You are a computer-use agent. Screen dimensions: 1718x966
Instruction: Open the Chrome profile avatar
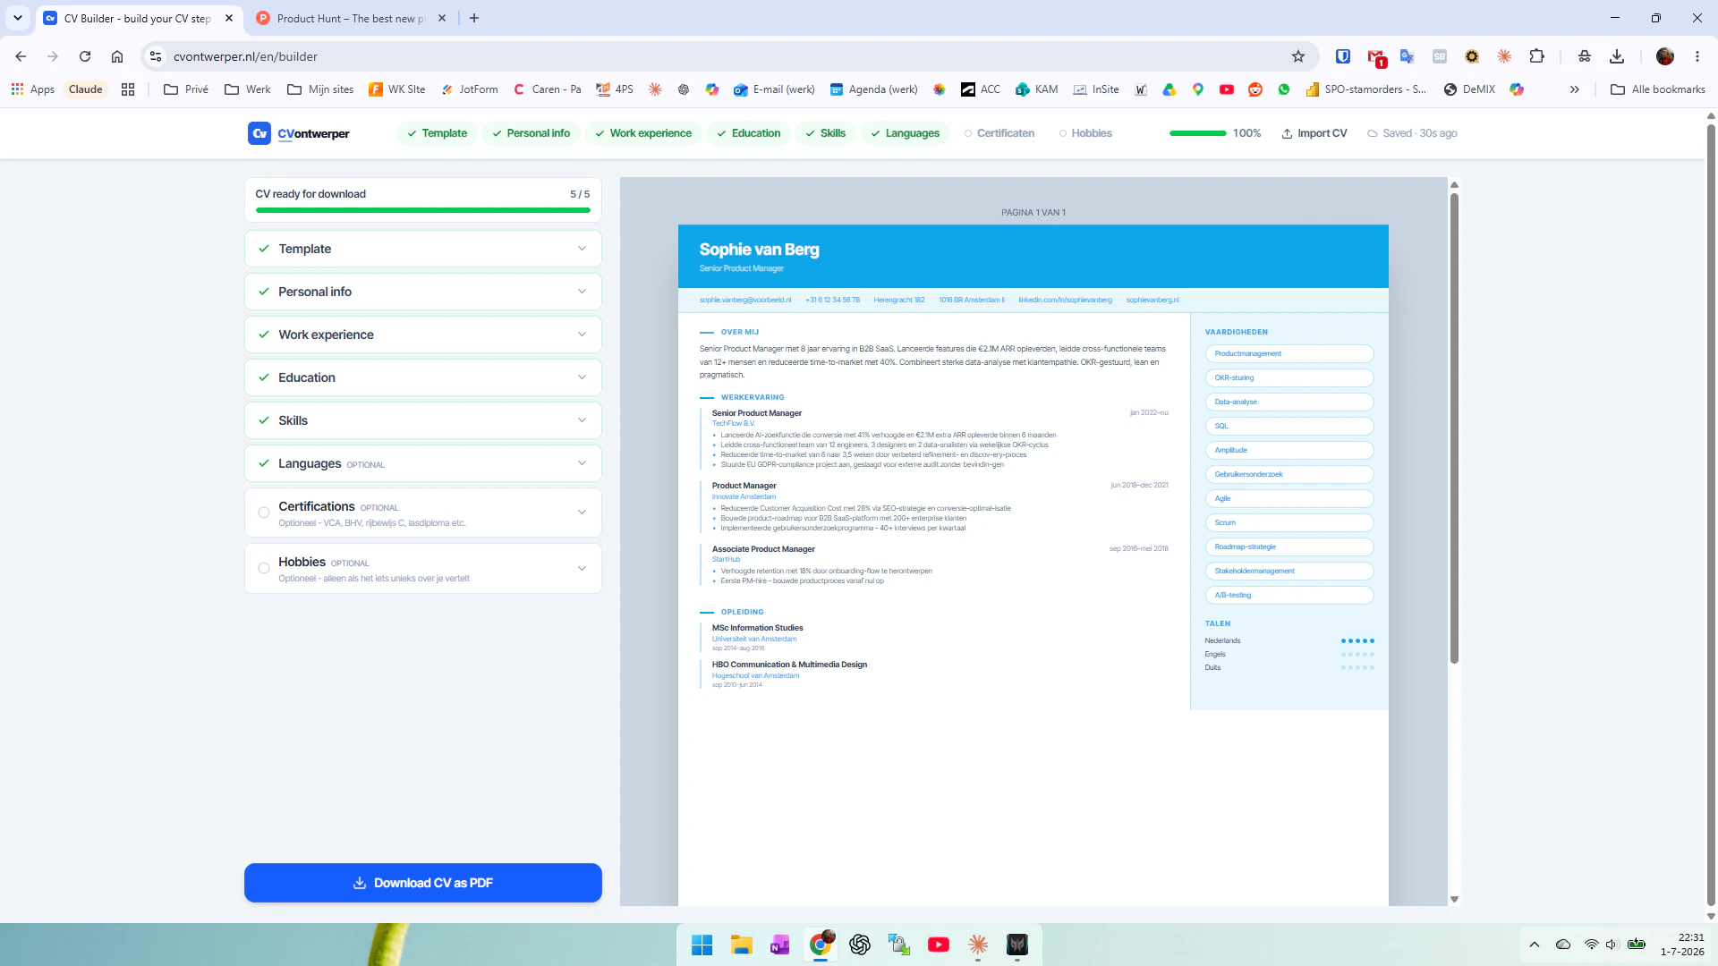click(x=1665, y=56)
